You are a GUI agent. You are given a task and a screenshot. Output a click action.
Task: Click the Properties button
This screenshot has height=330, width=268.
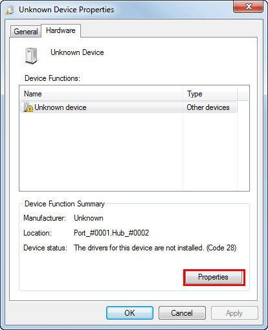coord(214,277)
